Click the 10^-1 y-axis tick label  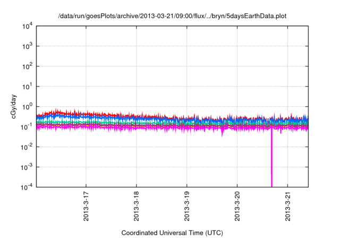(27, 127)
